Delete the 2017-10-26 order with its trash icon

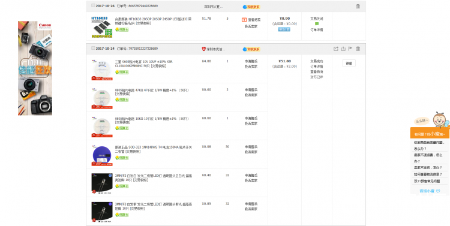click(358, 6)
